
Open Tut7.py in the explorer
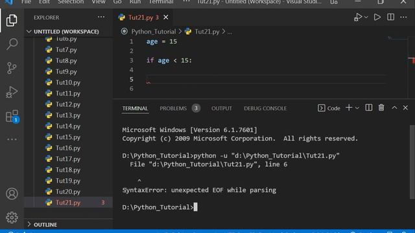click(66, 50)
